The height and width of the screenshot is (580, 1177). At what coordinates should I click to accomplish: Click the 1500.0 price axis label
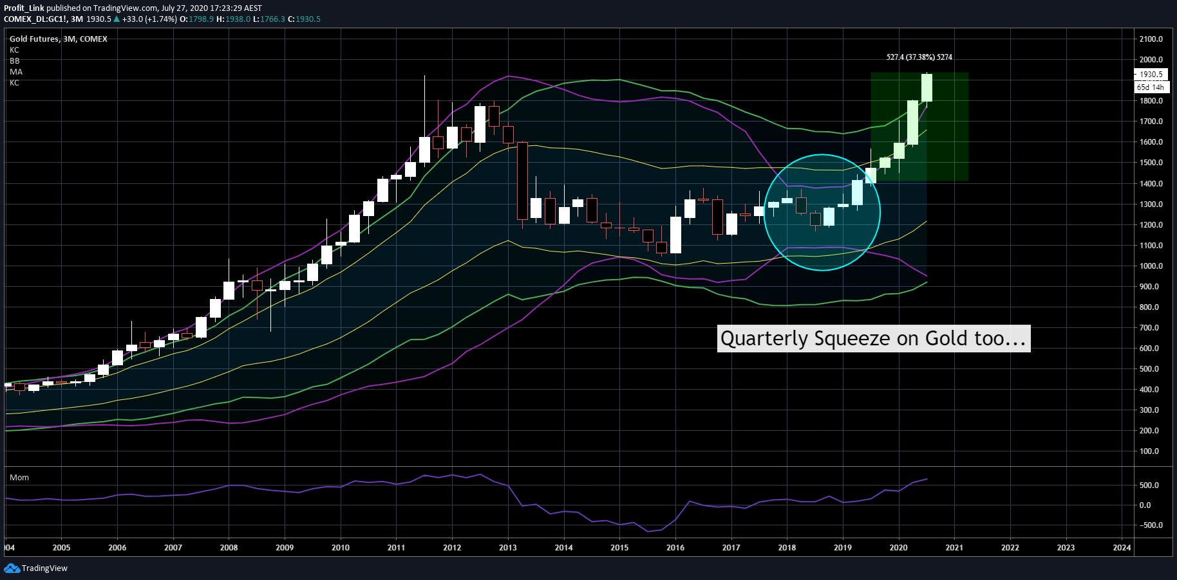pyautogui.click(x=1151, y=163)
